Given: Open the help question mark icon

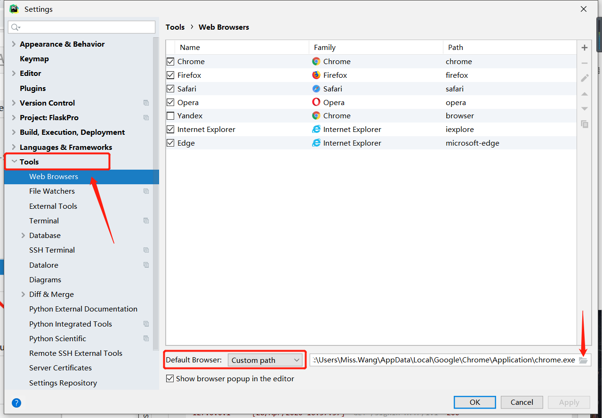Looking at the screenshot, I should (16, 403).
